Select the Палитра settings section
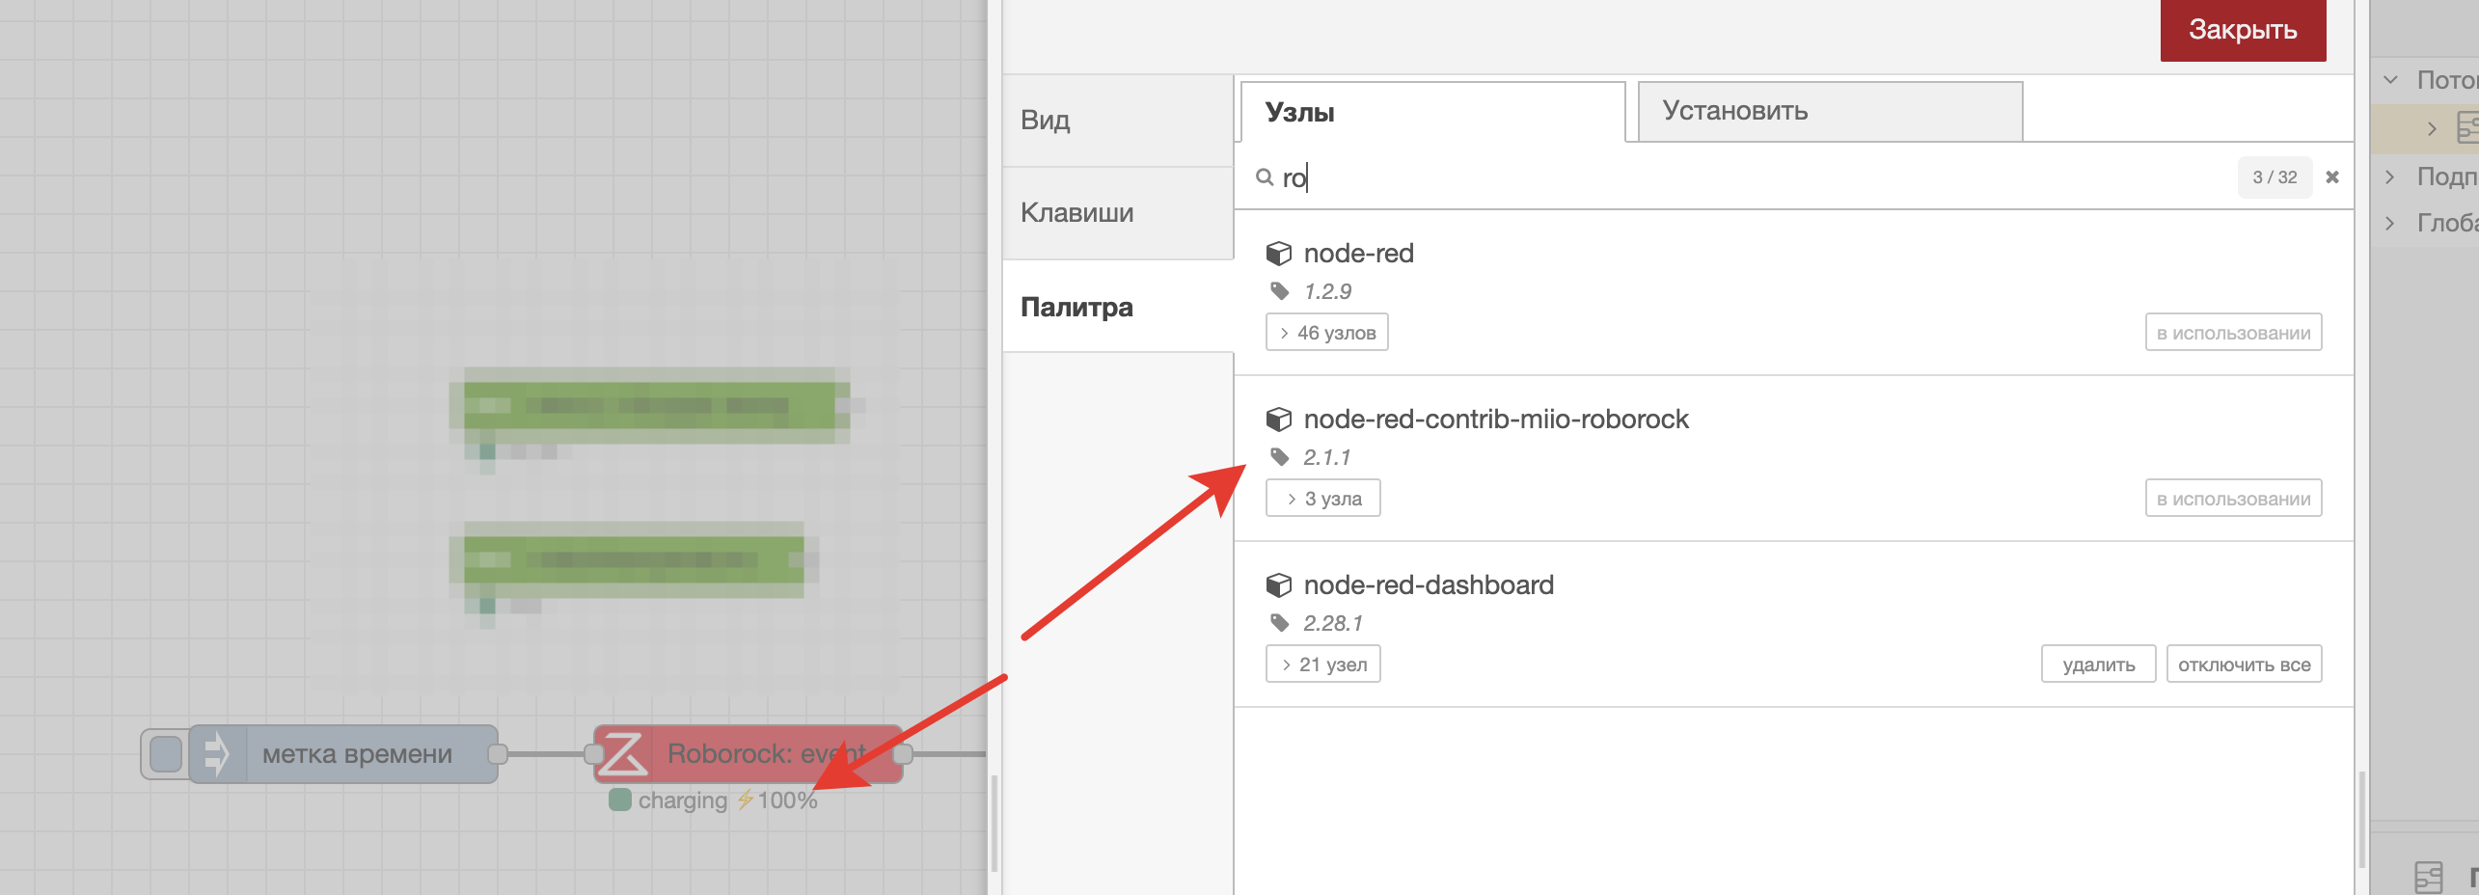The height and width of the screenshot is (895, 2479). [x=1118, y=307]
